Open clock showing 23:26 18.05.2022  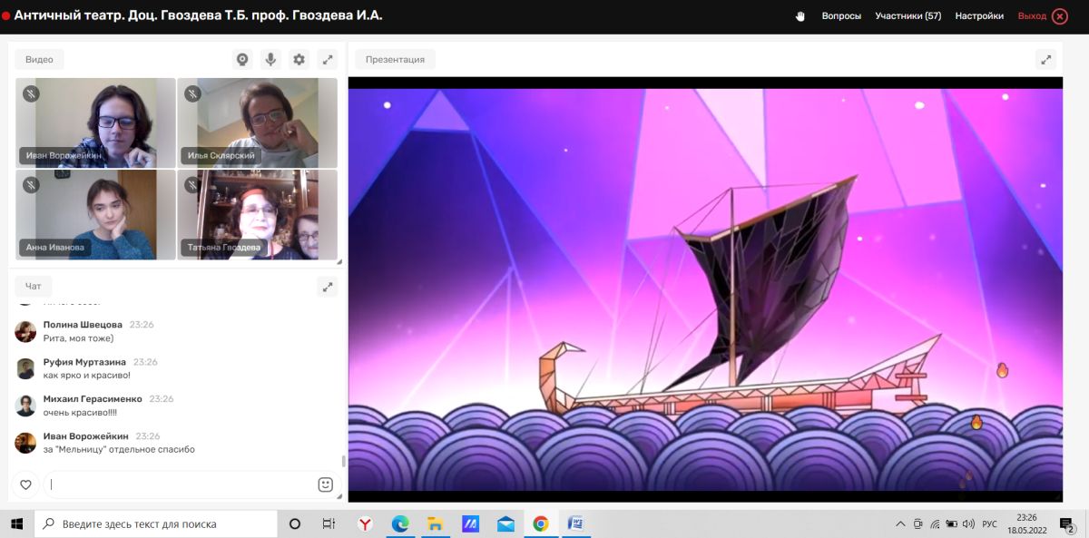[1026, 523]
